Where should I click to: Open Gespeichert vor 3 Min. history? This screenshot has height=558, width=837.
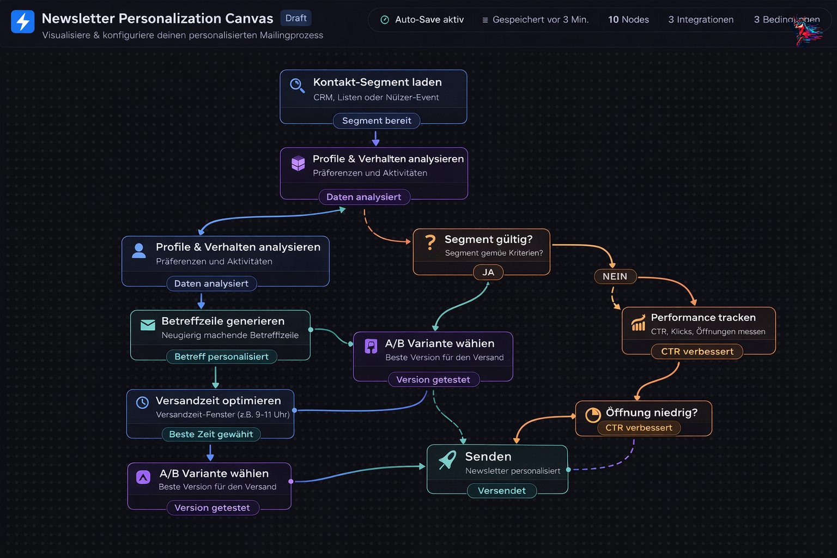pos(535,20)
